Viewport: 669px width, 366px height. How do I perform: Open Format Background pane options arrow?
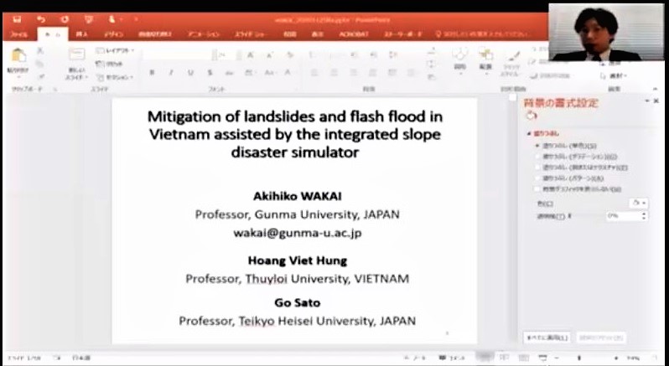click(x=647, y=101)
